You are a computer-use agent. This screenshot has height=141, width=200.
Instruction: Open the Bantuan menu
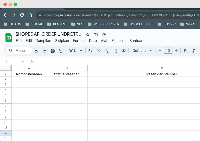(x=136, y=41)
